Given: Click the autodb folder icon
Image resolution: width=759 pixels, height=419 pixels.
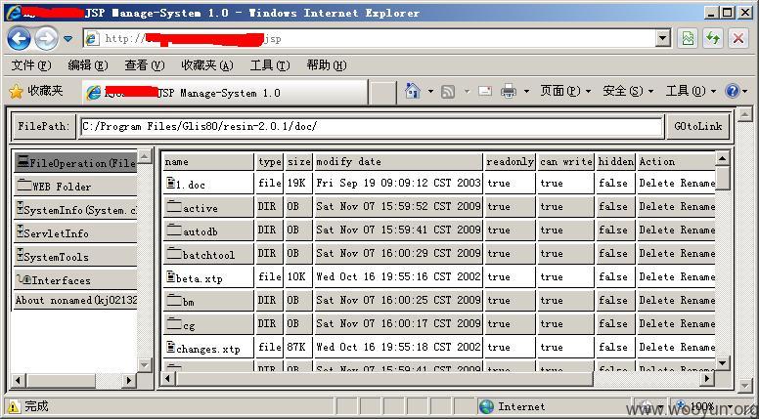Looking at the screenshot, I should coord(174,230).
